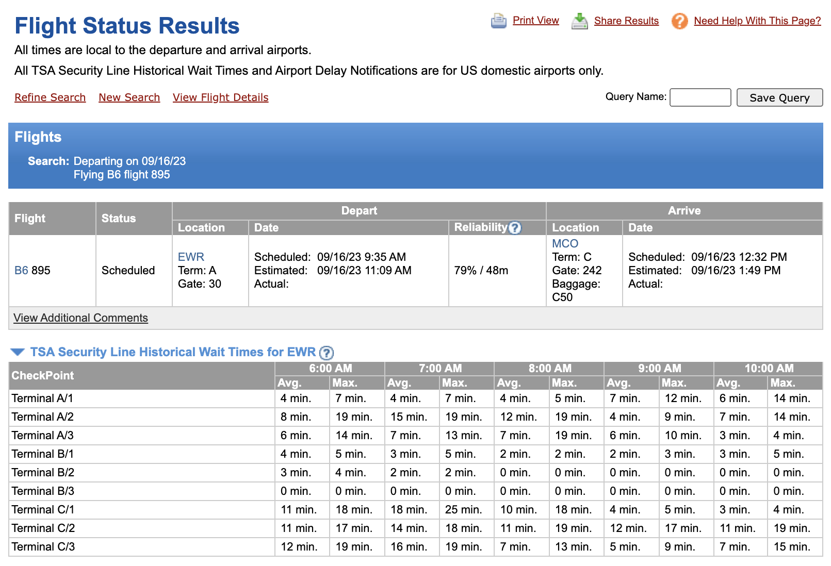Click the 79% / 48m reliability value
This screenshot has height=566, width=831.
pyautogui.click(x=481, y=270)
